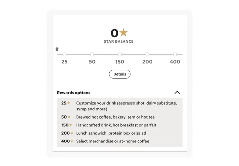Screen dimensions: 239x166
Task: Click the Rewards options heading
Action: tap(74, 93)
